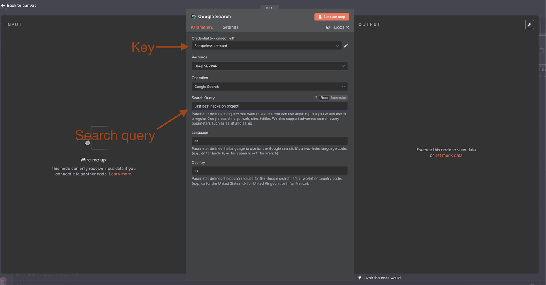
Task: Click the Google Search node title
Action: coord(215,17)
